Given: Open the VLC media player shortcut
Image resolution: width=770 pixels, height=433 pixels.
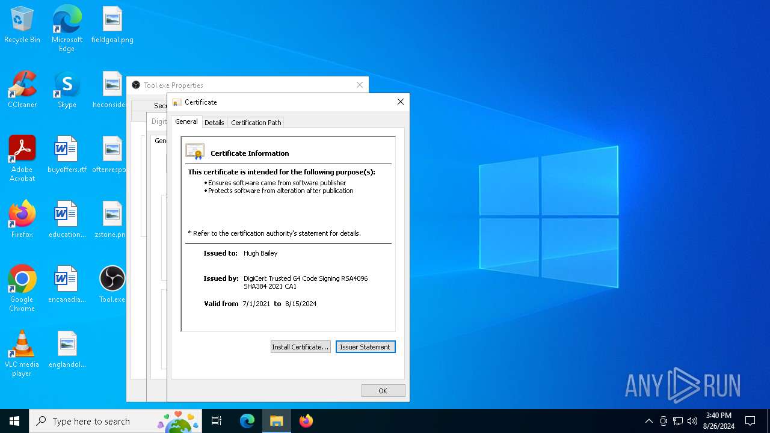Looking at the screenshot, I should click(x=22, y=354).
